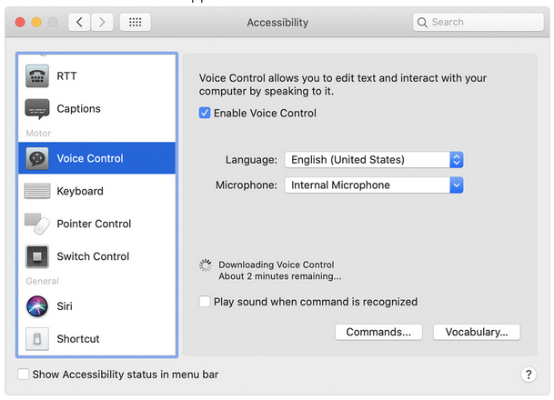Expand the Microphone dropdown for Internal Microphone
This screenshot has width=554, height=400.
click(x=374, y=185)
